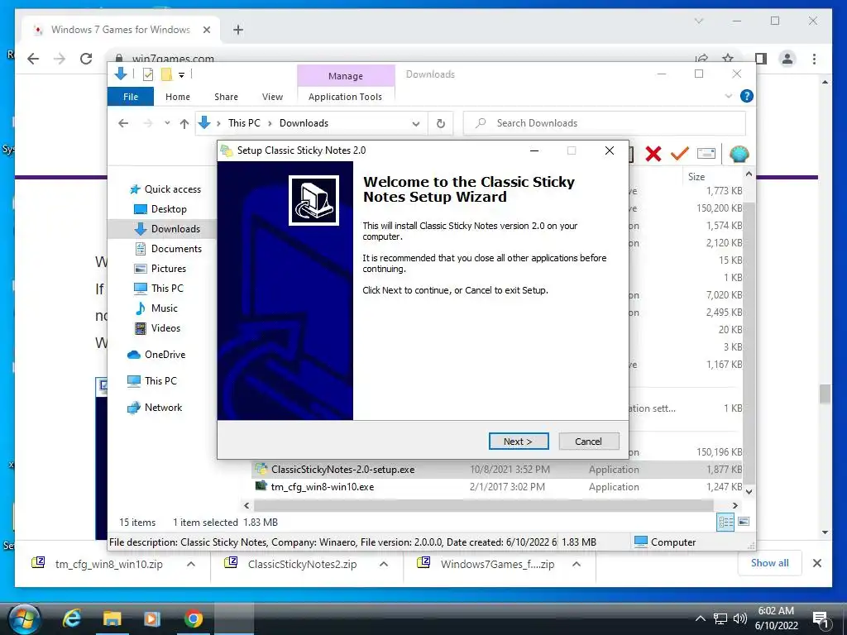The image size is (847, 635).
Task: Click the blue shell toolbar icon
Action: [x=739, y=154]
